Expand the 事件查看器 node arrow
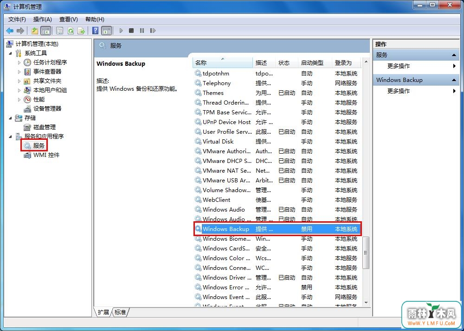Screen dimensions: 464x331 tap(19, 71)
